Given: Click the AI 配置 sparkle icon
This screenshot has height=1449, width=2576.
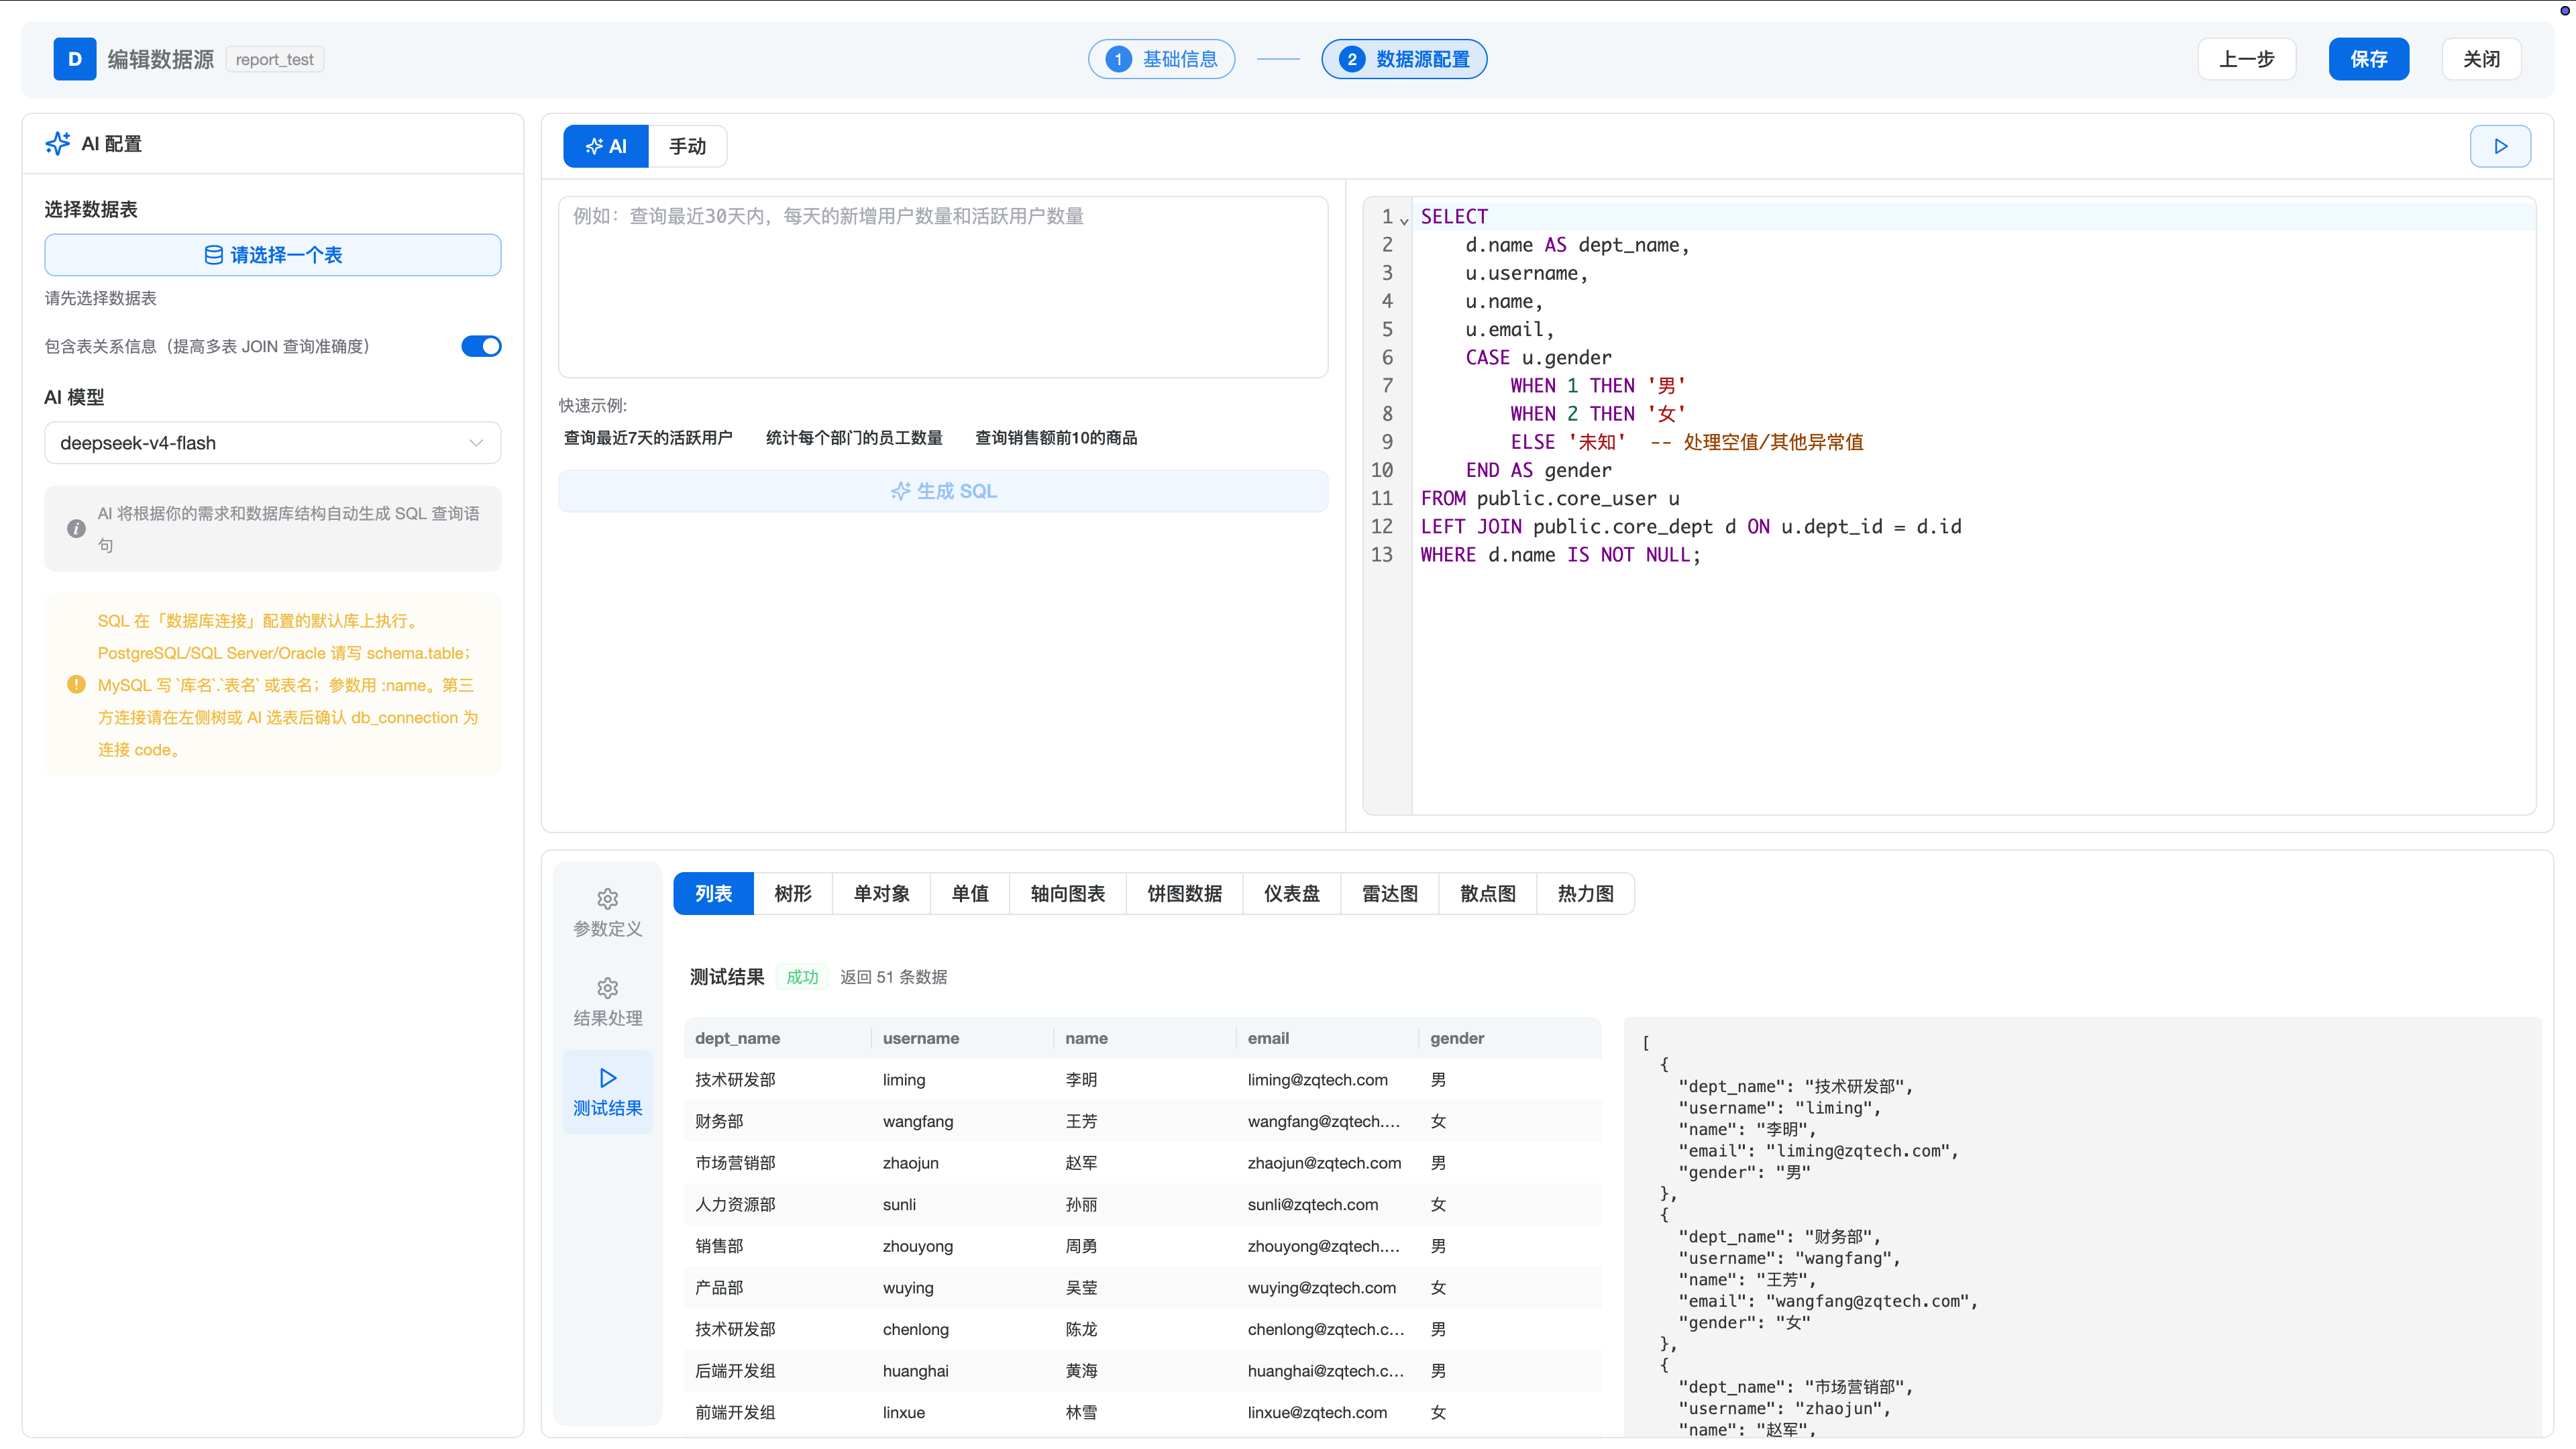Looking at the screenshot, I should [58, 144].
